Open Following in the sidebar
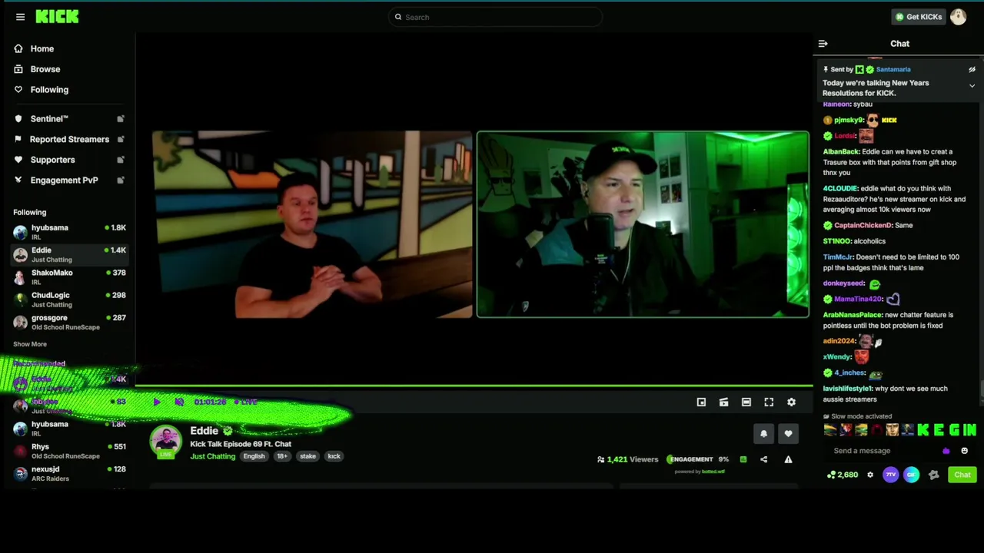 coord(49,90)
